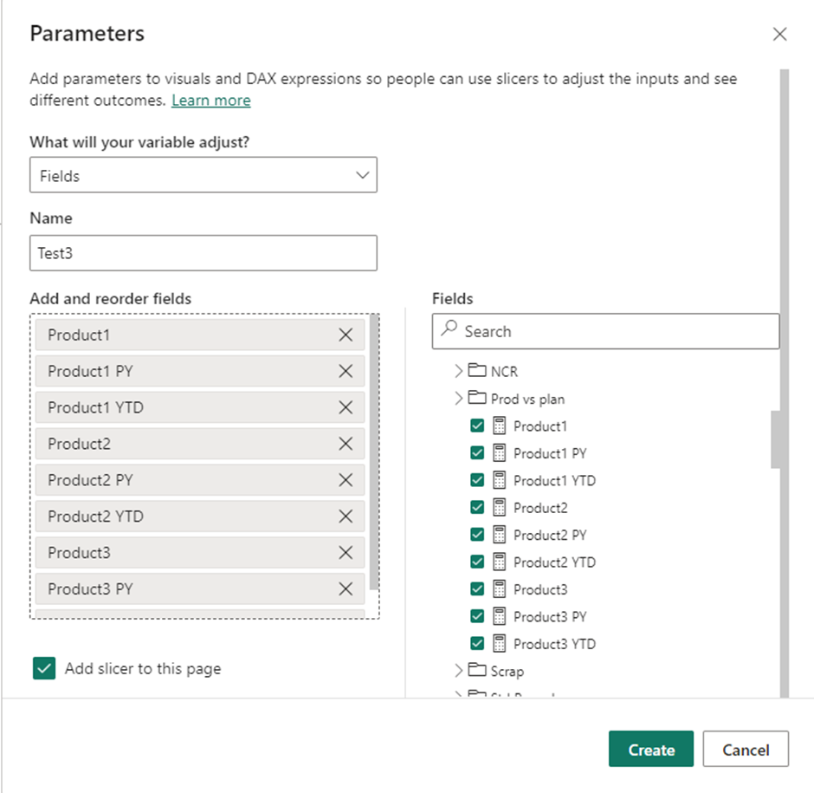Remove Product1 YTD from added fields

346,408
